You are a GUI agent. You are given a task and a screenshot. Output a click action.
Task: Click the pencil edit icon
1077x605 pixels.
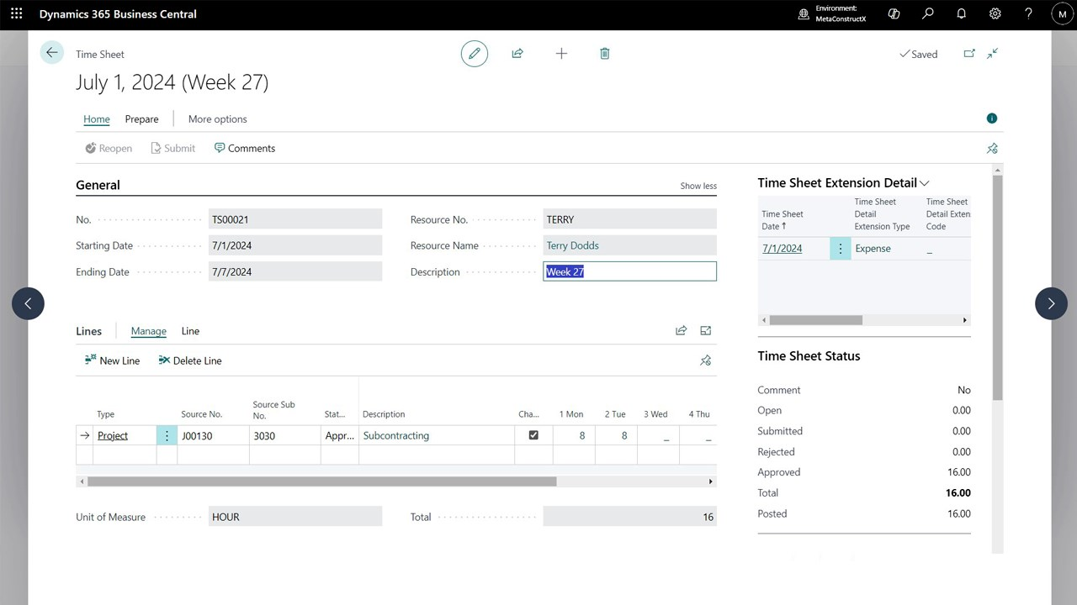tap(475, 54)
